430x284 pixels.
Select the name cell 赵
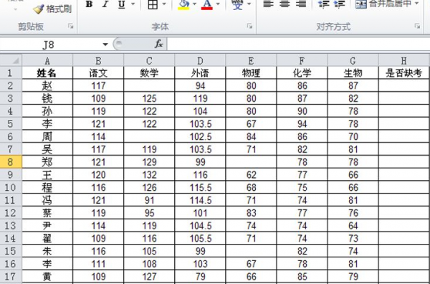(x=47, y=85)
